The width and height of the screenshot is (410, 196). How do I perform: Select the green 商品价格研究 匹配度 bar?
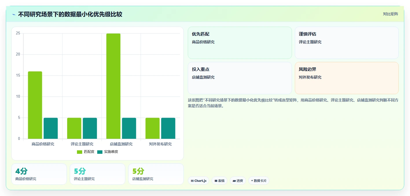[35, 105]
